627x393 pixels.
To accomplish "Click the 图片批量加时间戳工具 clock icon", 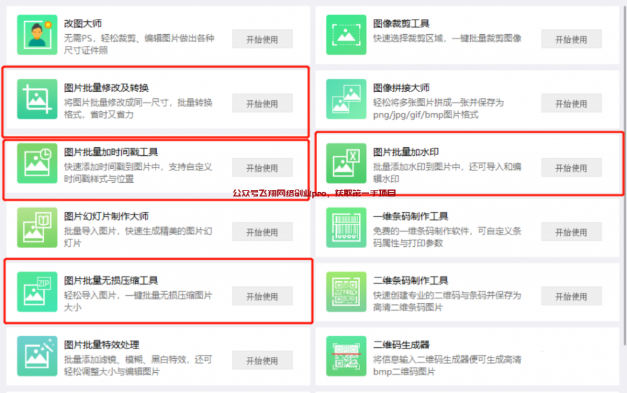I will [37, 163].
